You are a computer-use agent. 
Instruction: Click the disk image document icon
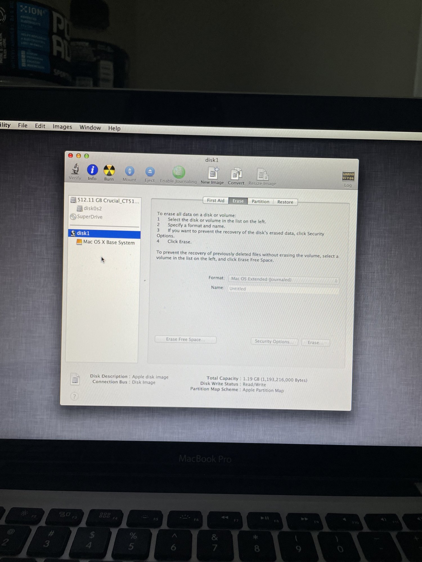click(75, 379)
